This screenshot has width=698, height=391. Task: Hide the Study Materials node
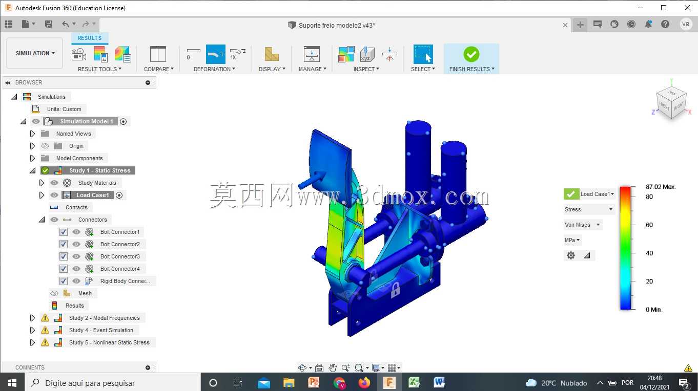[x=54, y=183]
